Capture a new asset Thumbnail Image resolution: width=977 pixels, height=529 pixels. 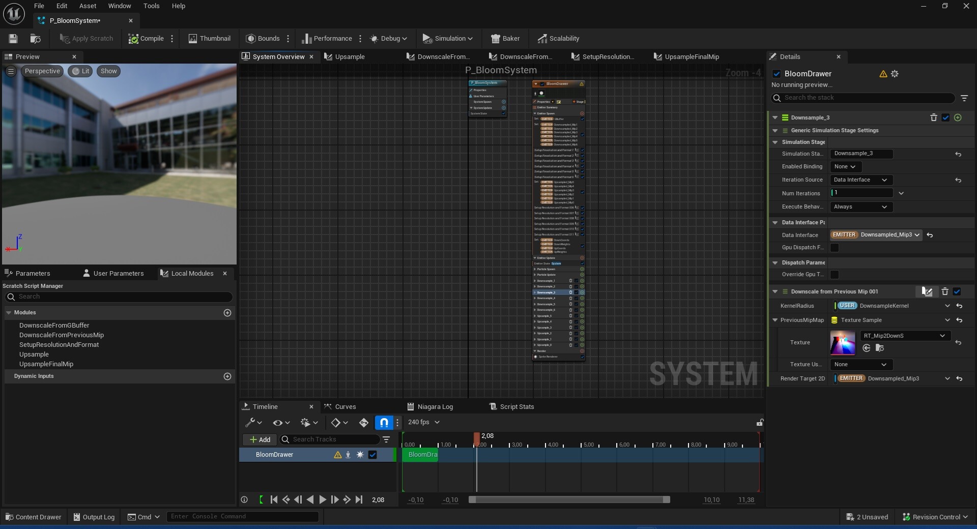tap(209, 38)
